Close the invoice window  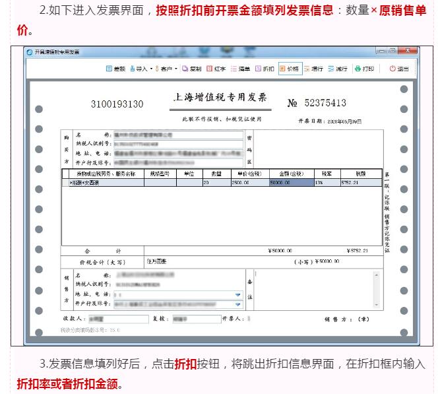coord(408,51)
